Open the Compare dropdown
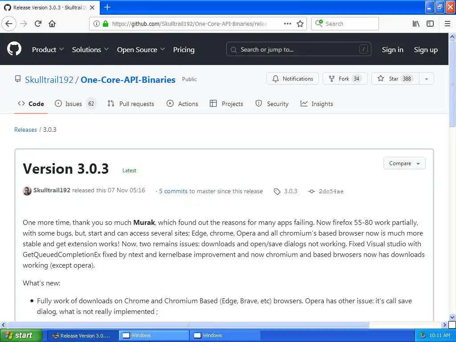Image resolution: width=456 pixels, height=342 pixels. [404, 163]
